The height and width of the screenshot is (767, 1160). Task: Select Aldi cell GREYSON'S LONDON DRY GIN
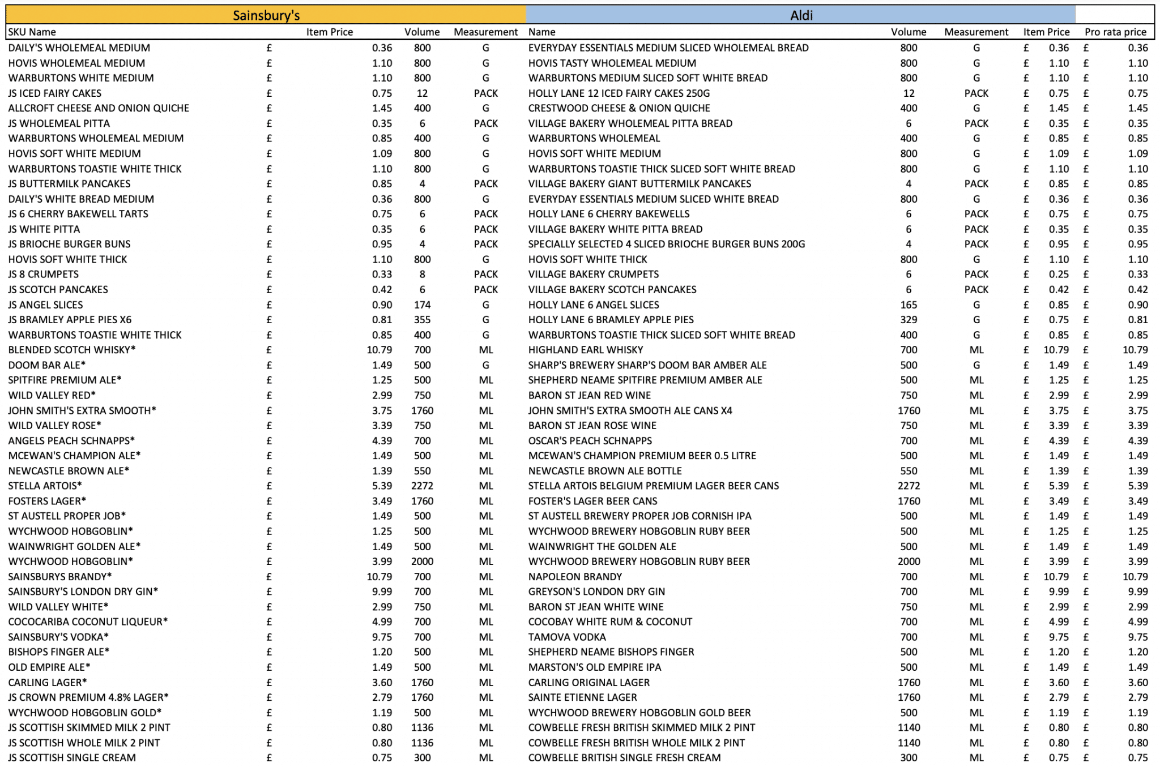point(596,592)
